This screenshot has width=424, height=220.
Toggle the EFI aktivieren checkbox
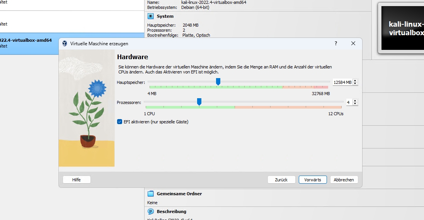coord(119,122)
